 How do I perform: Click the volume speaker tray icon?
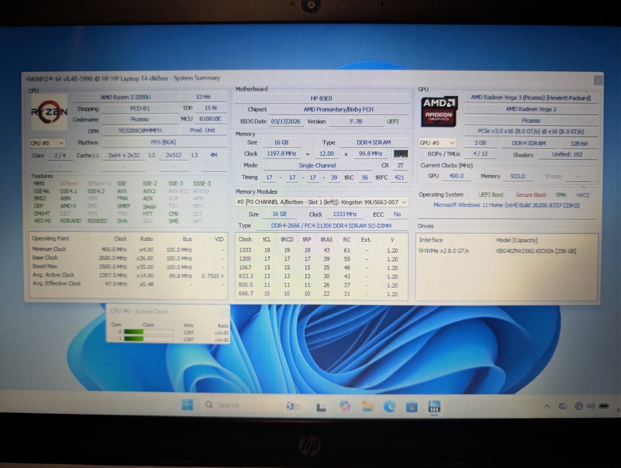591,406
